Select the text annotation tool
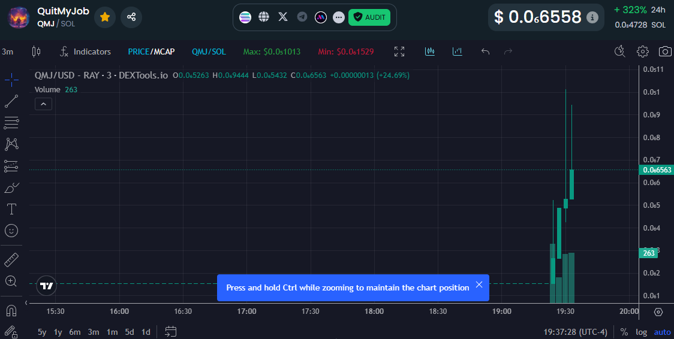Image resolution: width=674 pixels, height=339 pixels. click(11, 209)
